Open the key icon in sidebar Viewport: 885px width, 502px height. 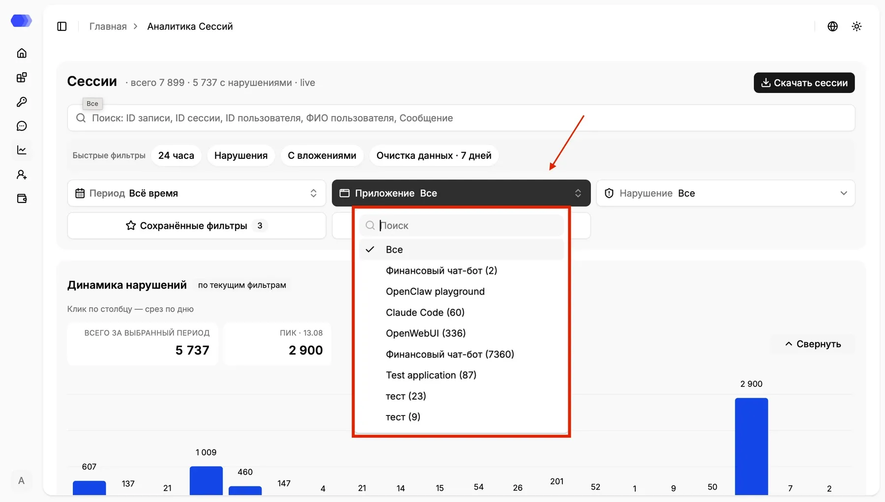22,102
